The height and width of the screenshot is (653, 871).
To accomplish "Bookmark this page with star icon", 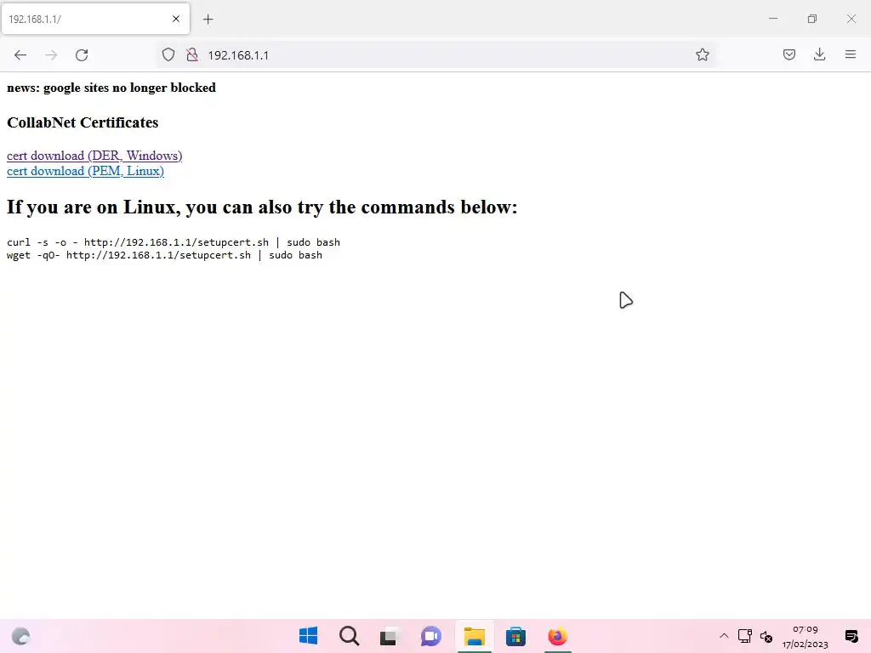I will [702, 54].
